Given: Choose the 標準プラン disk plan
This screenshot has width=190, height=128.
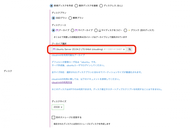Looking at the screenshot, I should click(70, 18).
